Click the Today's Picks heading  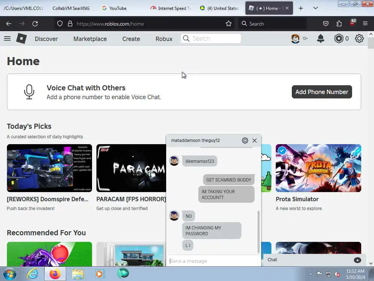[x=29, y=126]
